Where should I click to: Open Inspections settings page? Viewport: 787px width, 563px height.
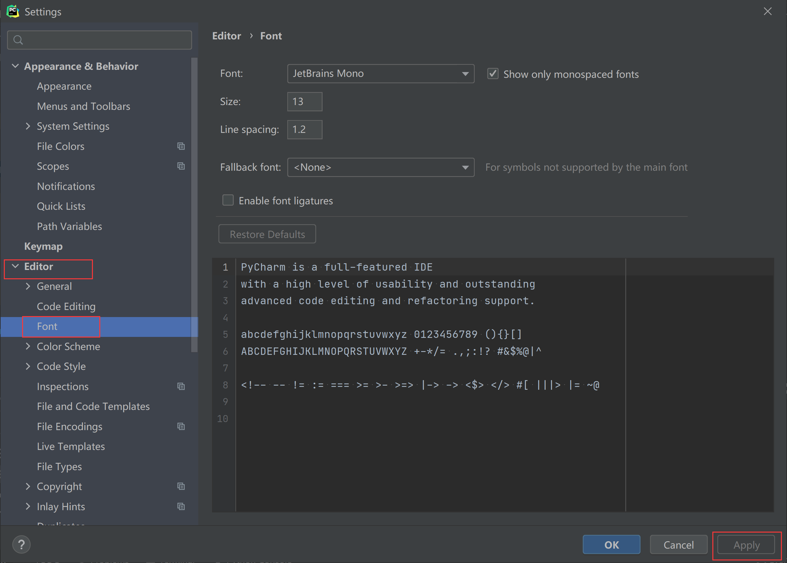tap(63, 387)
